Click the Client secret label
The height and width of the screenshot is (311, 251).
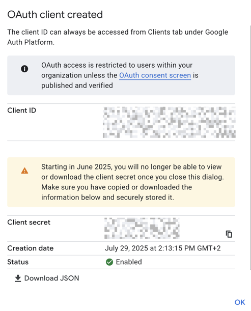click(x=29, y=222)
